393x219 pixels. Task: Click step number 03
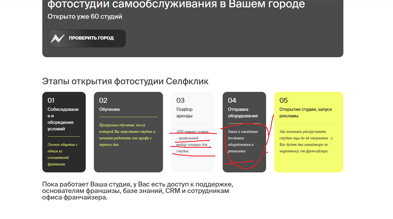(x=181, y=101)
